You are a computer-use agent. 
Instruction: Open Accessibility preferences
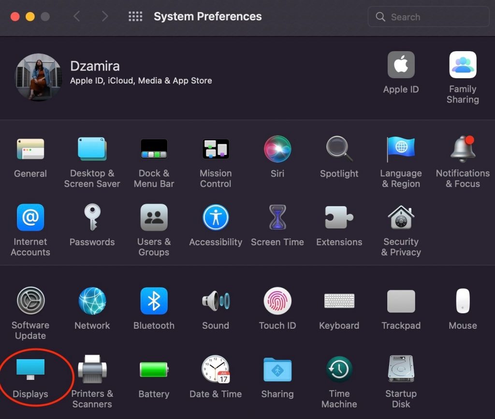(x=216, y=218)
